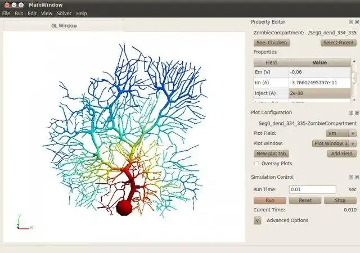
Task: Click the Add Field button
Action: click(x=341, y=153)
